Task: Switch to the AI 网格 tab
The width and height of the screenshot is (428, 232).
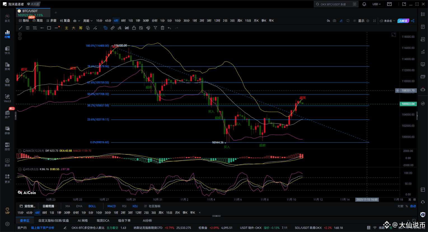Action: (x=83, y=221)
